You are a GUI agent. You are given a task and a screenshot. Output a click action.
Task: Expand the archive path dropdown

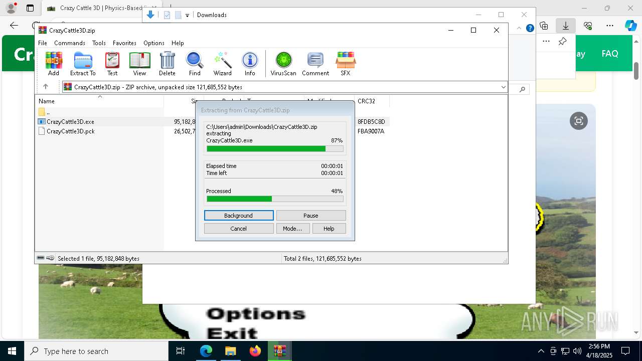[503, 87]
